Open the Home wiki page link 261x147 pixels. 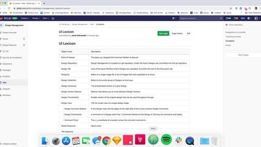coord(228,45)
